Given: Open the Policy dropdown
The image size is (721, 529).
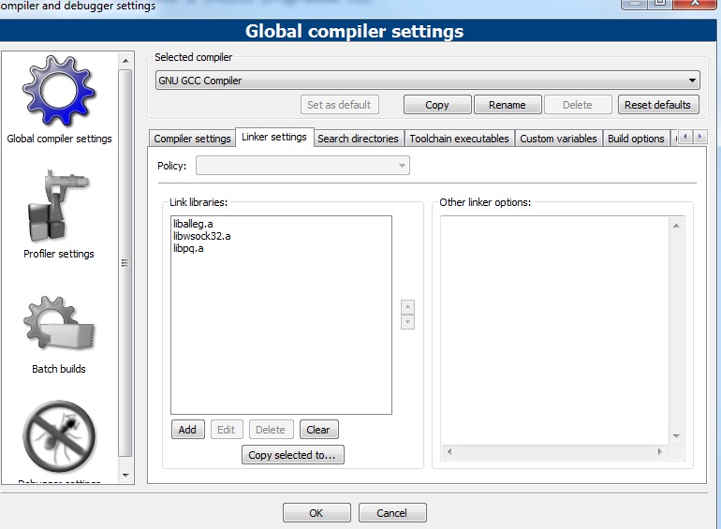Looking at the screenshot, I should [x=302, y=166].
